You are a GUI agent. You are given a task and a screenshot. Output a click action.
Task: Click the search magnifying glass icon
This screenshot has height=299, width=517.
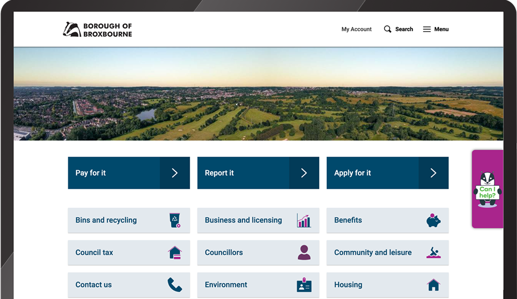387,29
